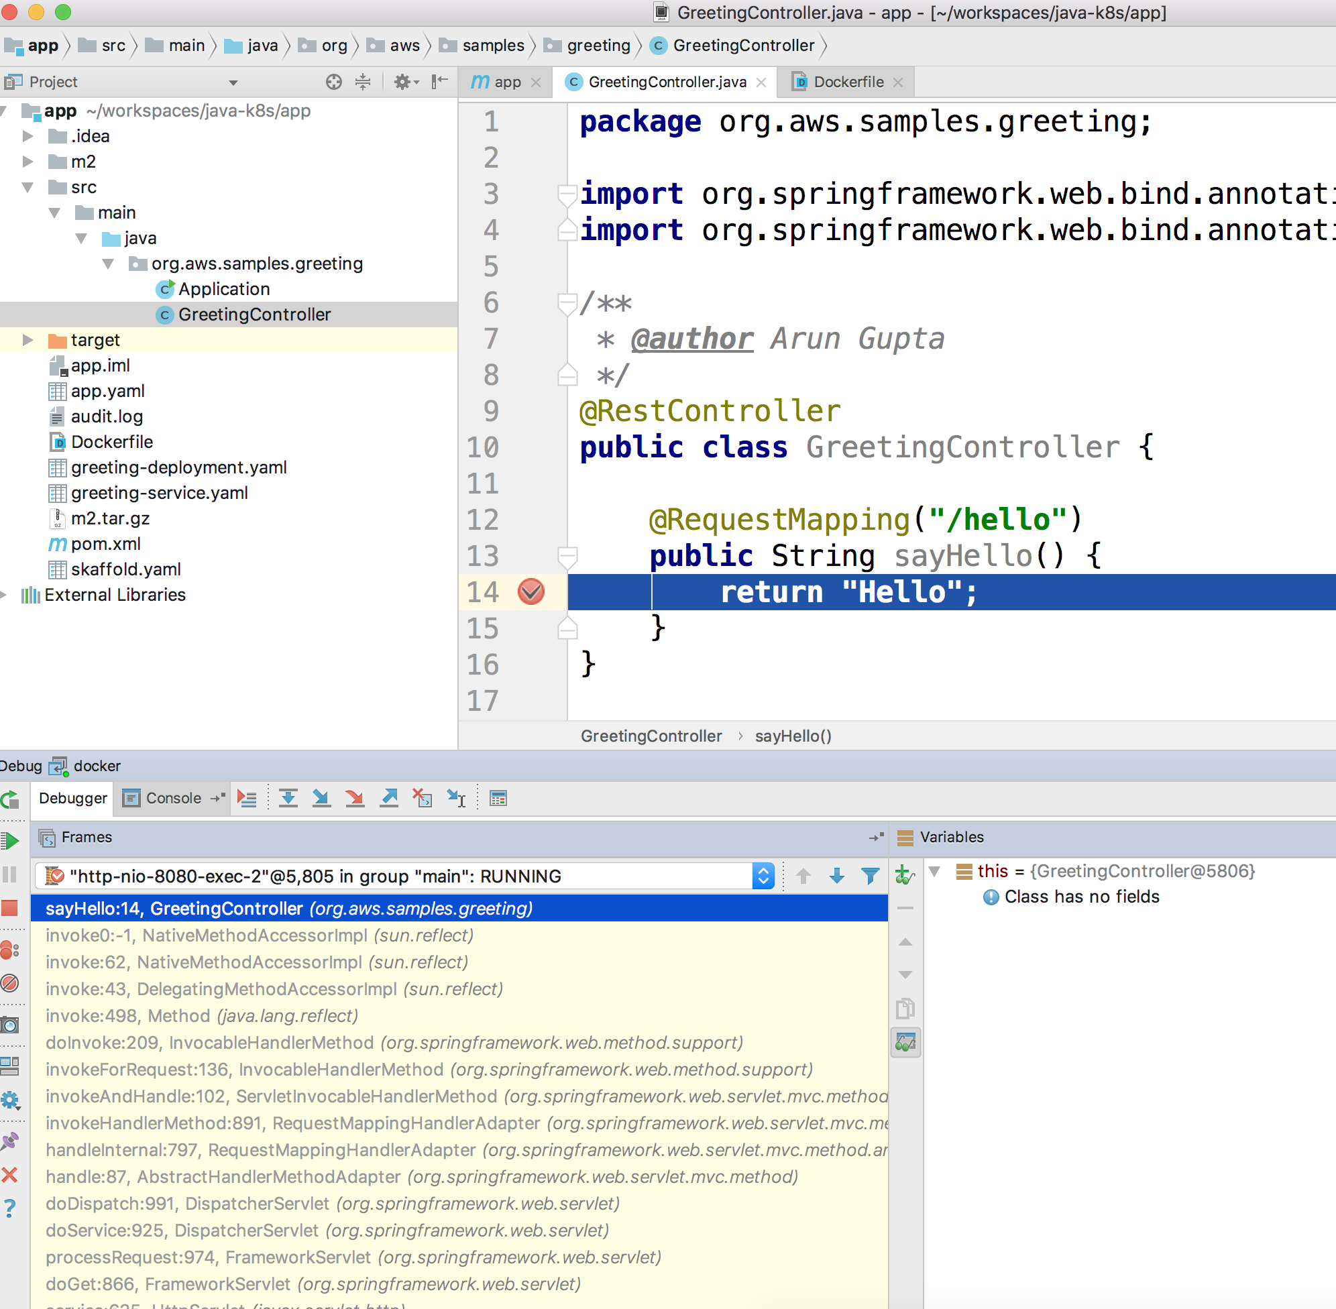
Task: Open the thread selector dropdown
Action: tap(763, 876)
